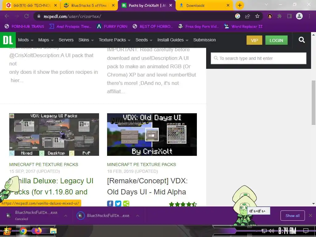Viewport: 316px width, 237px height.
Task: Expand the Skins dropdown menu
Action: (86, 40)
